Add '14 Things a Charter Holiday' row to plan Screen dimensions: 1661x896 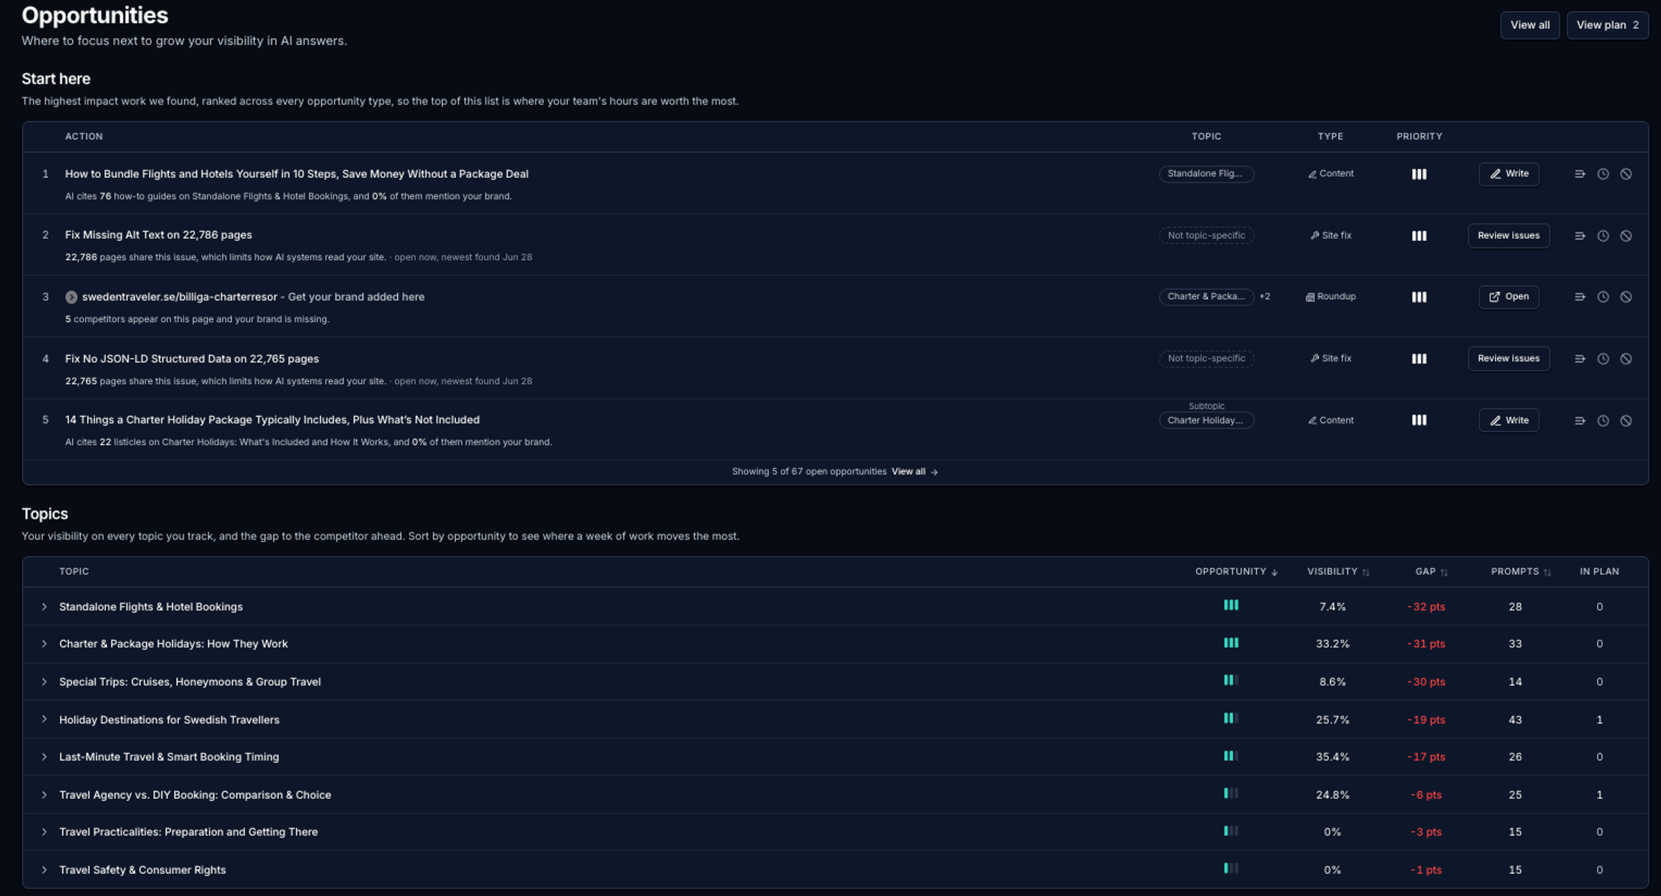1579,420
